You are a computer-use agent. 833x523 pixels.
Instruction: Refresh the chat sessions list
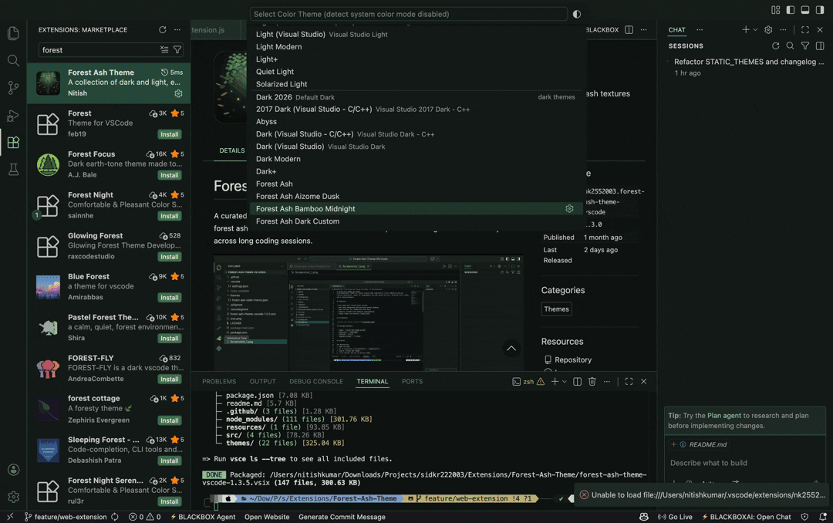coord(776,46)
